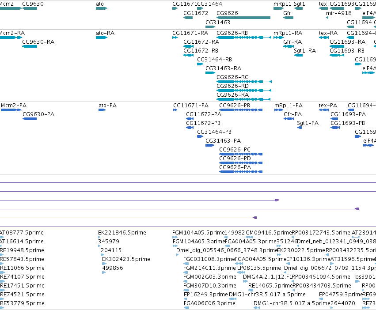Select the CG9626 gene bar
376x310 pixels.
(243, 18)
